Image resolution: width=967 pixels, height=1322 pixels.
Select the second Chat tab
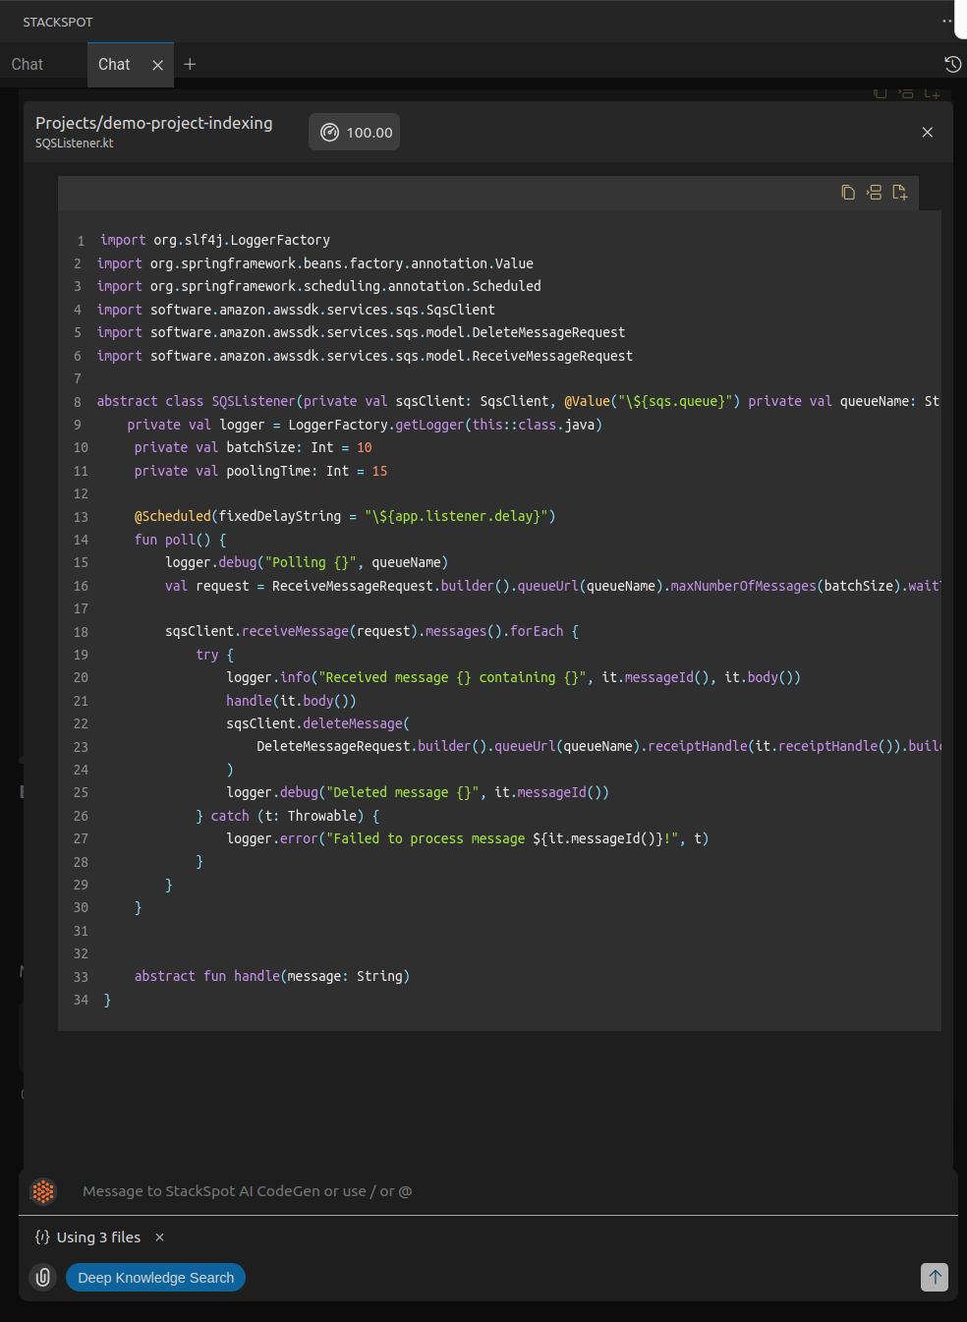coord(114,65)
